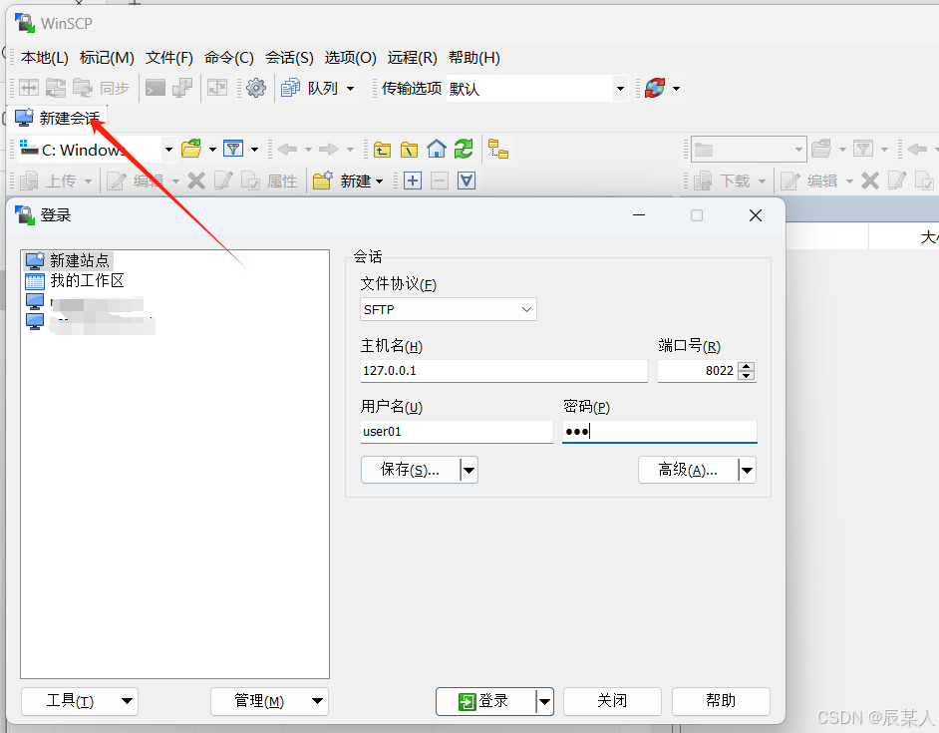Click the green refresh icon for local panel

coord(463,149)
